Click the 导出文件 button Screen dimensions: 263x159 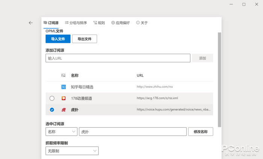tap(85, 39)
